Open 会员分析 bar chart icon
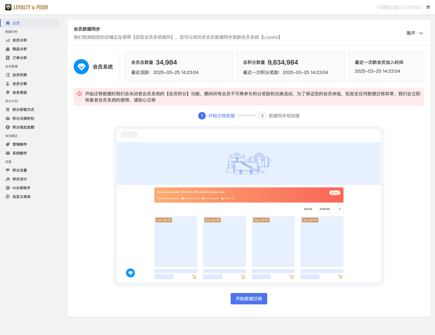 8,40
